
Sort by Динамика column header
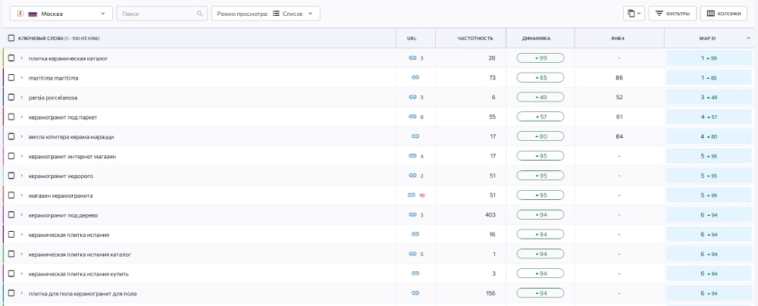pyautogui.click(x=536, y=38)
